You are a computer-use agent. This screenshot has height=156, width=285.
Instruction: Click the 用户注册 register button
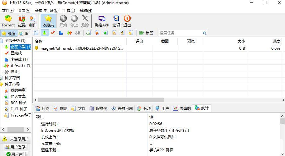pyautogui.click(x=16, y=154)
